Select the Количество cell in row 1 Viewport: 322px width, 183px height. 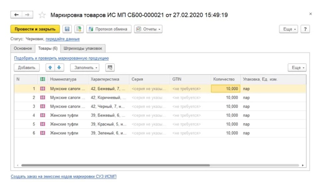pos(226,89)
